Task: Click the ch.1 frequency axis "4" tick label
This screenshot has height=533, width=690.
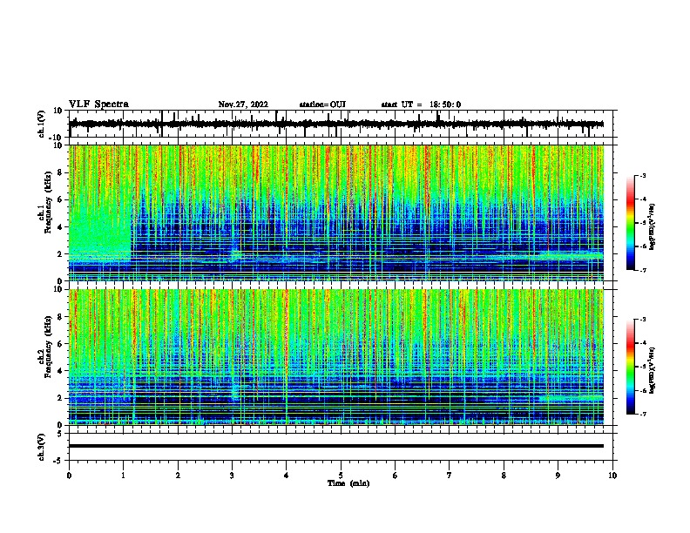Action: (60, 227)
